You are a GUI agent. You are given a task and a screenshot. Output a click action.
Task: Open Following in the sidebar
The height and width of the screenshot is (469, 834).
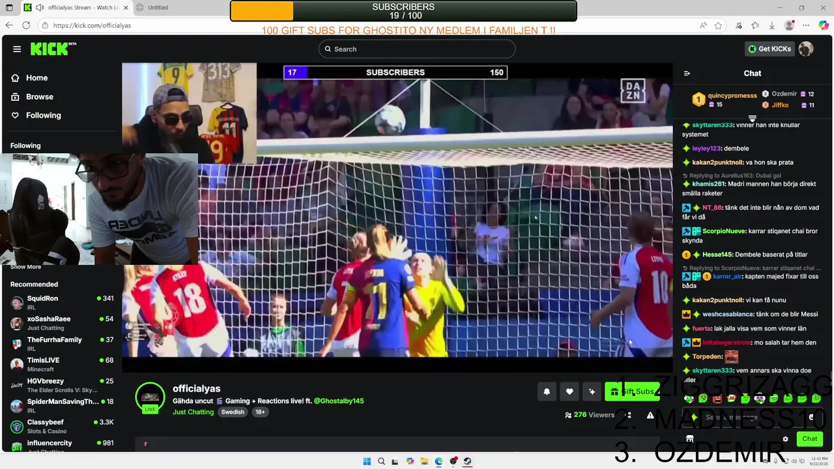coord(36,115)
